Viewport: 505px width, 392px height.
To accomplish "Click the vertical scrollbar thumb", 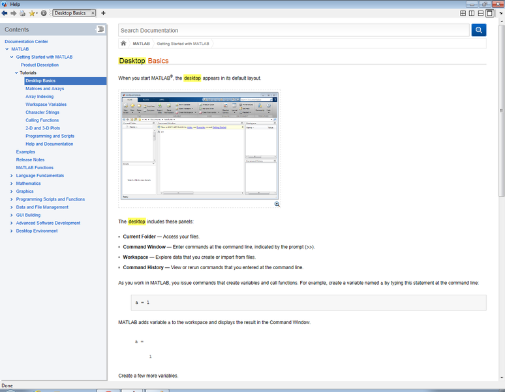I will [x=502, y=110].
